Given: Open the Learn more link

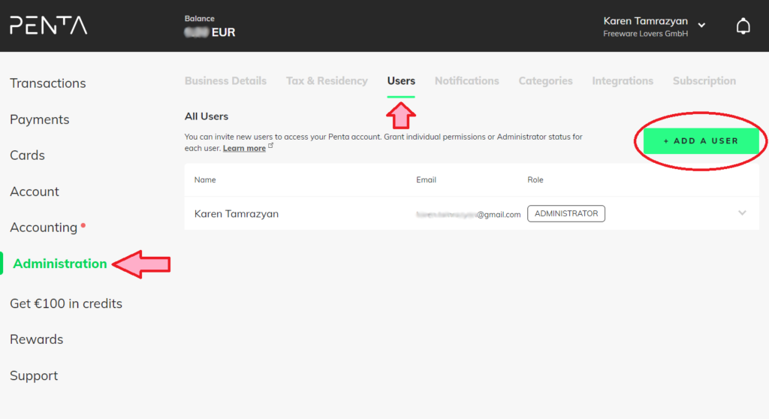Looking at the screenshot, I should tap(244, 148).
